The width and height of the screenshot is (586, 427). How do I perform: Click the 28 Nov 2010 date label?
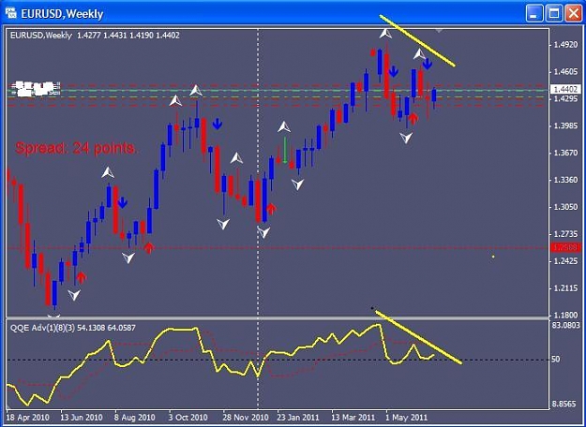(x=246, y=417)
